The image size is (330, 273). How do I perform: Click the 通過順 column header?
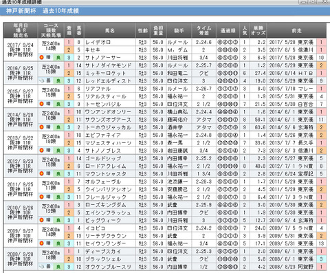(x=228, y=30)
